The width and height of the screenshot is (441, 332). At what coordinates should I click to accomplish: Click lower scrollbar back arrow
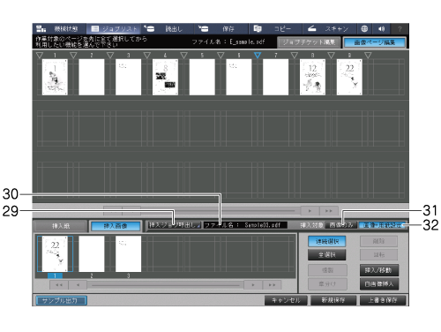[78, 285]
